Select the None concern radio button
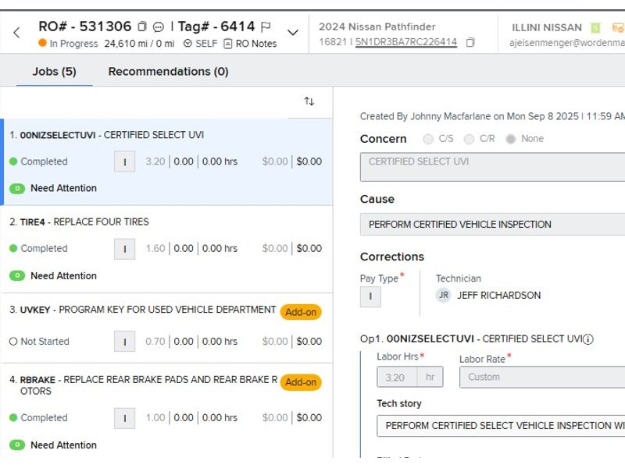 click(x=511, y=139)
